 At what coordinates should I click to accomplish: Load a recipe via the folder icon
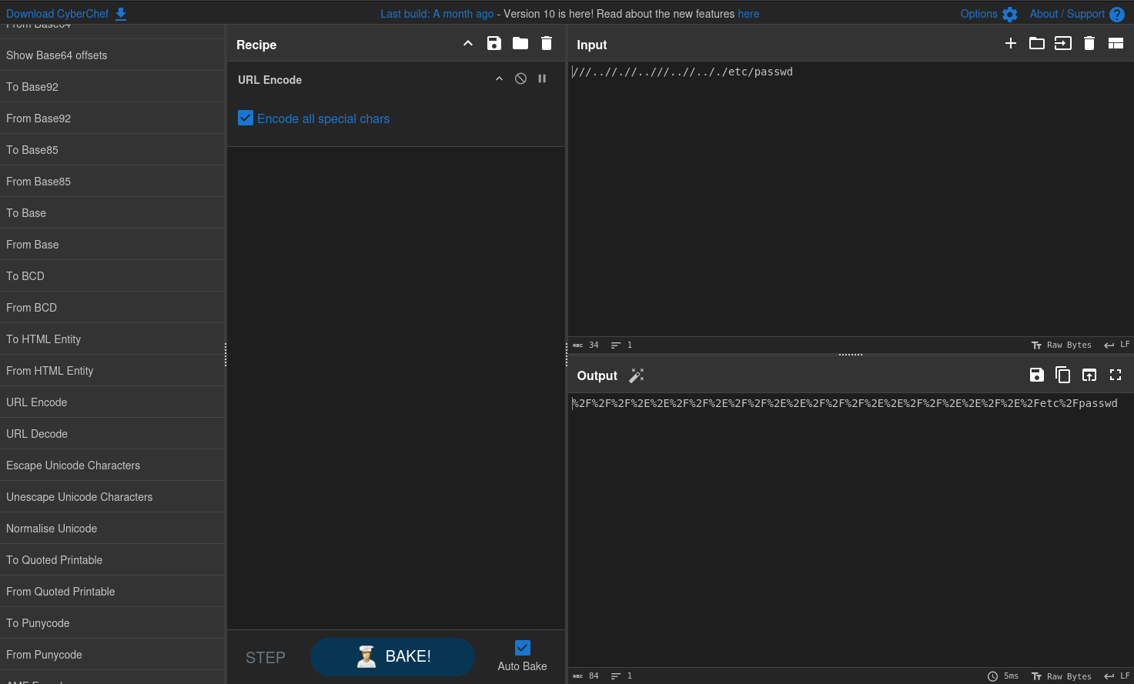520,44
